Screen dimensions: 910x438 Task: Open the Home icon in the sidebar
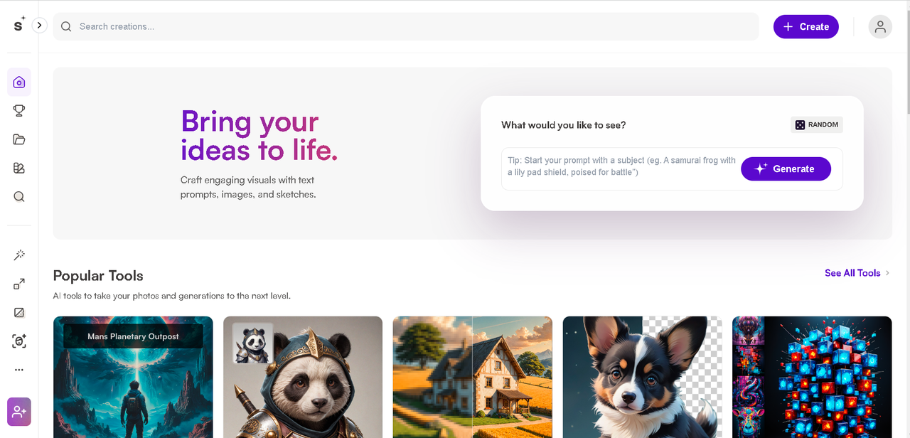19,82
